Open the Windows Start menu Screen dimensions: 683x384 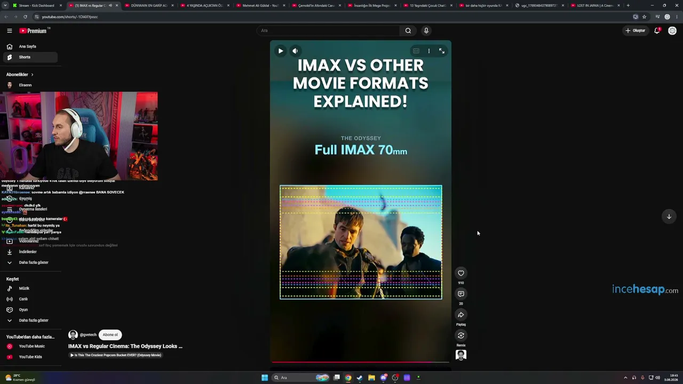pyautogui.click(x=265, y=378)
